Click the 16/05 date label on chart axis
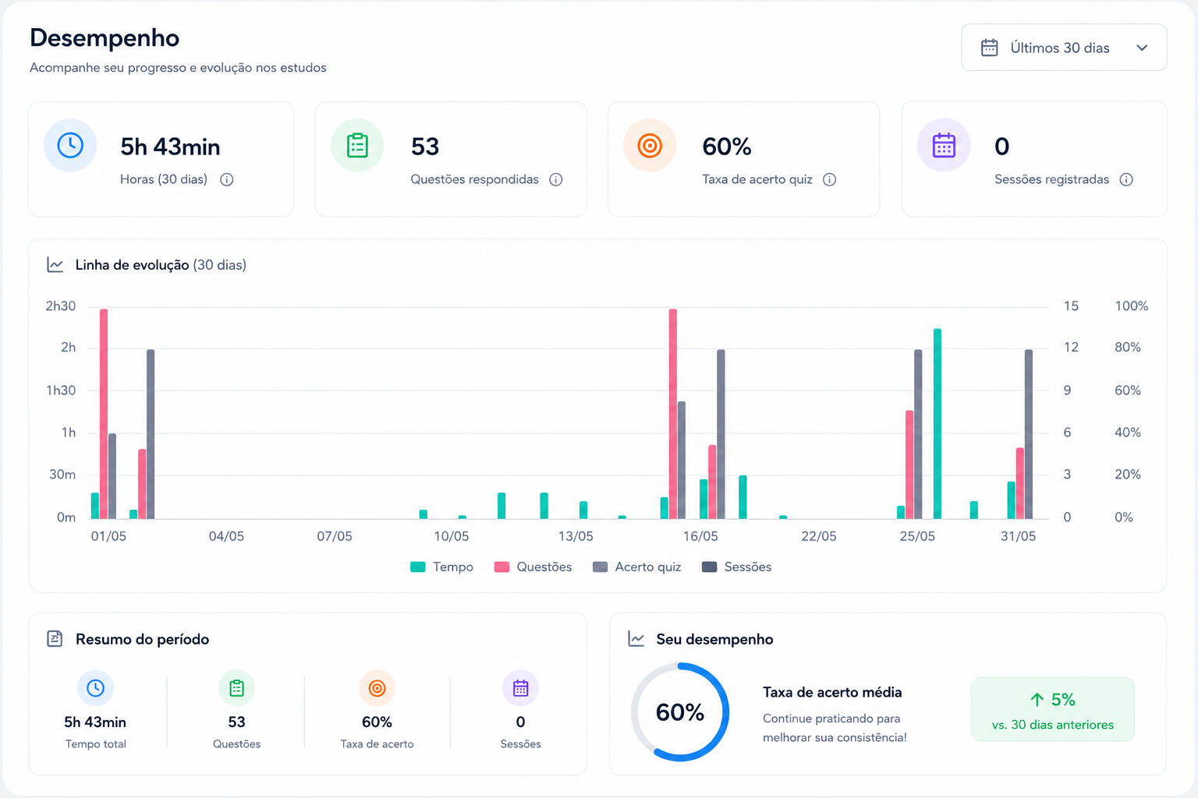 click(700, 536)
